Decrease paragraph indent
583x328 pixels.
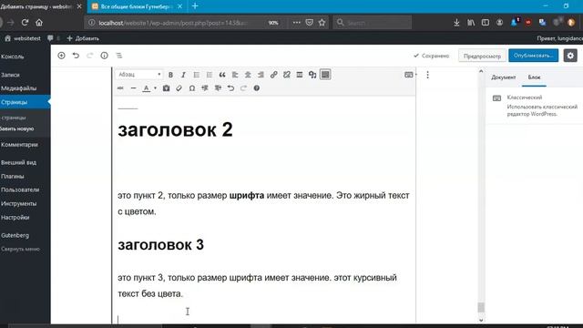(205, 88)
